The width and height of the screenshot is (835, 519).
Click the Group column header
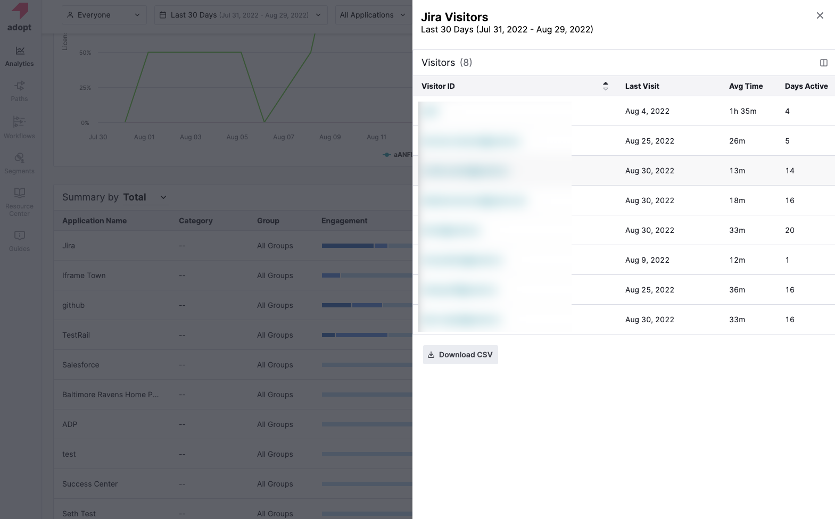[x=268, y=221]
